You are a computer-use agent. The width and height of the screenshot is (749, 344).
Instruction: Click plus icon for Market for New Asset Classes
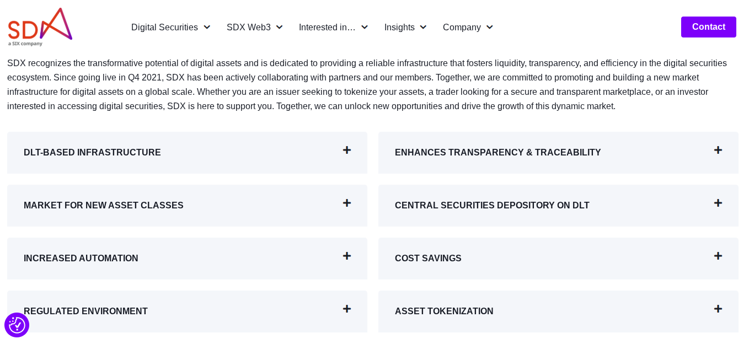[x=347, y=203]
